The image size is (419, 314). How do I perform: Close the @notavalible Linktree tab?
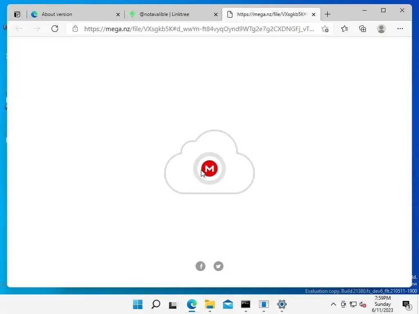[216, 14]
